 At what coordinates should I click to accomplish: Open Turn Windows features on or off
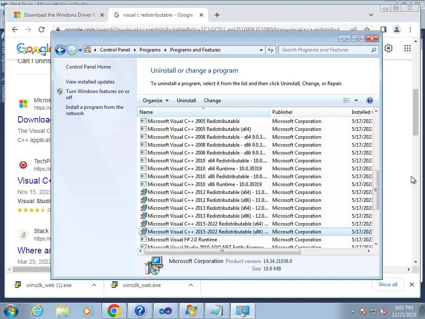click(x=98, y=94)
